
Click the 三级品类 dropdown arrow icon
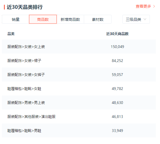145,19
